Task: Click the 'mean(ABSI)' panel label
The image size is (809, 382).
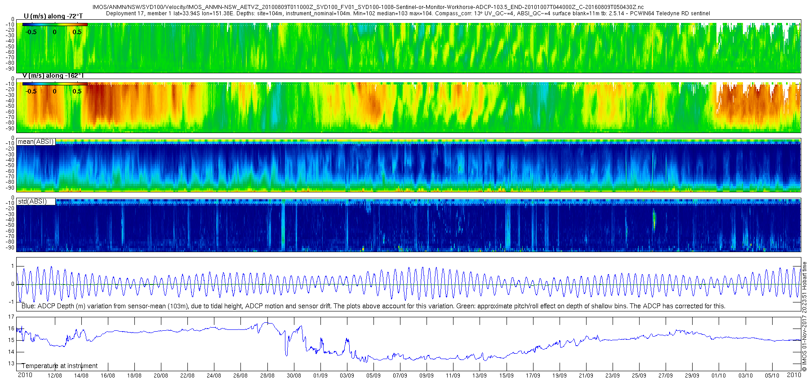Action: coord(36,142)
